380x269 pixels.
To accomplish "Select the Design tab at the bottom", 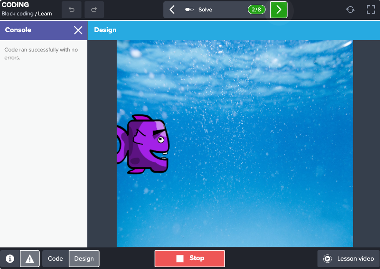I will [x=84, y=258].
